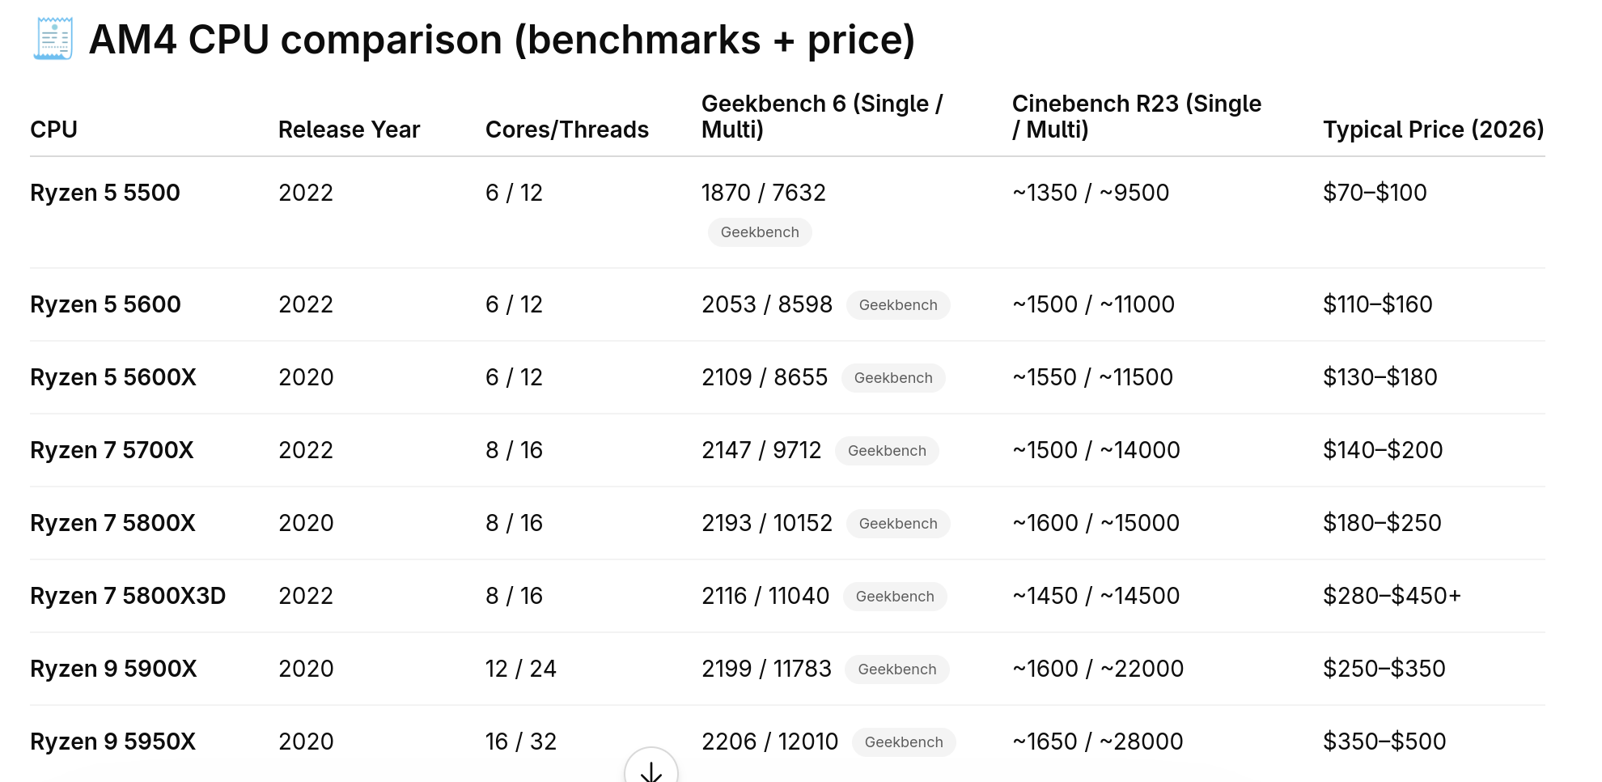Image resolution: width=1602 pixels, height=782 pixels.
Task: Click the scroll-down arrow button at bottom
Action: tap(651, 765)
